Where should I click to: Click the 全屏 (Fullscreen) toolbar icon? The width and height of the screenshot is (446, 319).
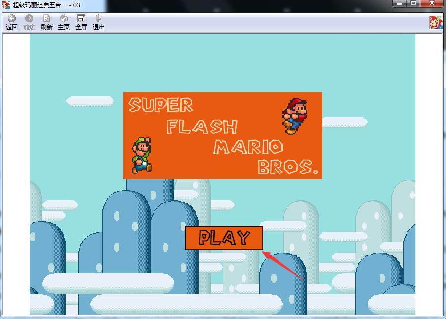click(81, 20)
